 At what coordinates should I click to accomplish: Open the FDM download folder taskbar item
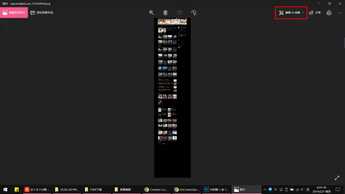click(97, 190)
